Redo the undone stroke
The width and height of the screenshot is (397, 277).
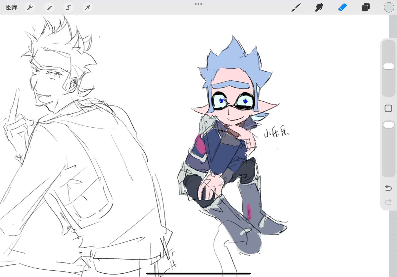click(388, 202)
